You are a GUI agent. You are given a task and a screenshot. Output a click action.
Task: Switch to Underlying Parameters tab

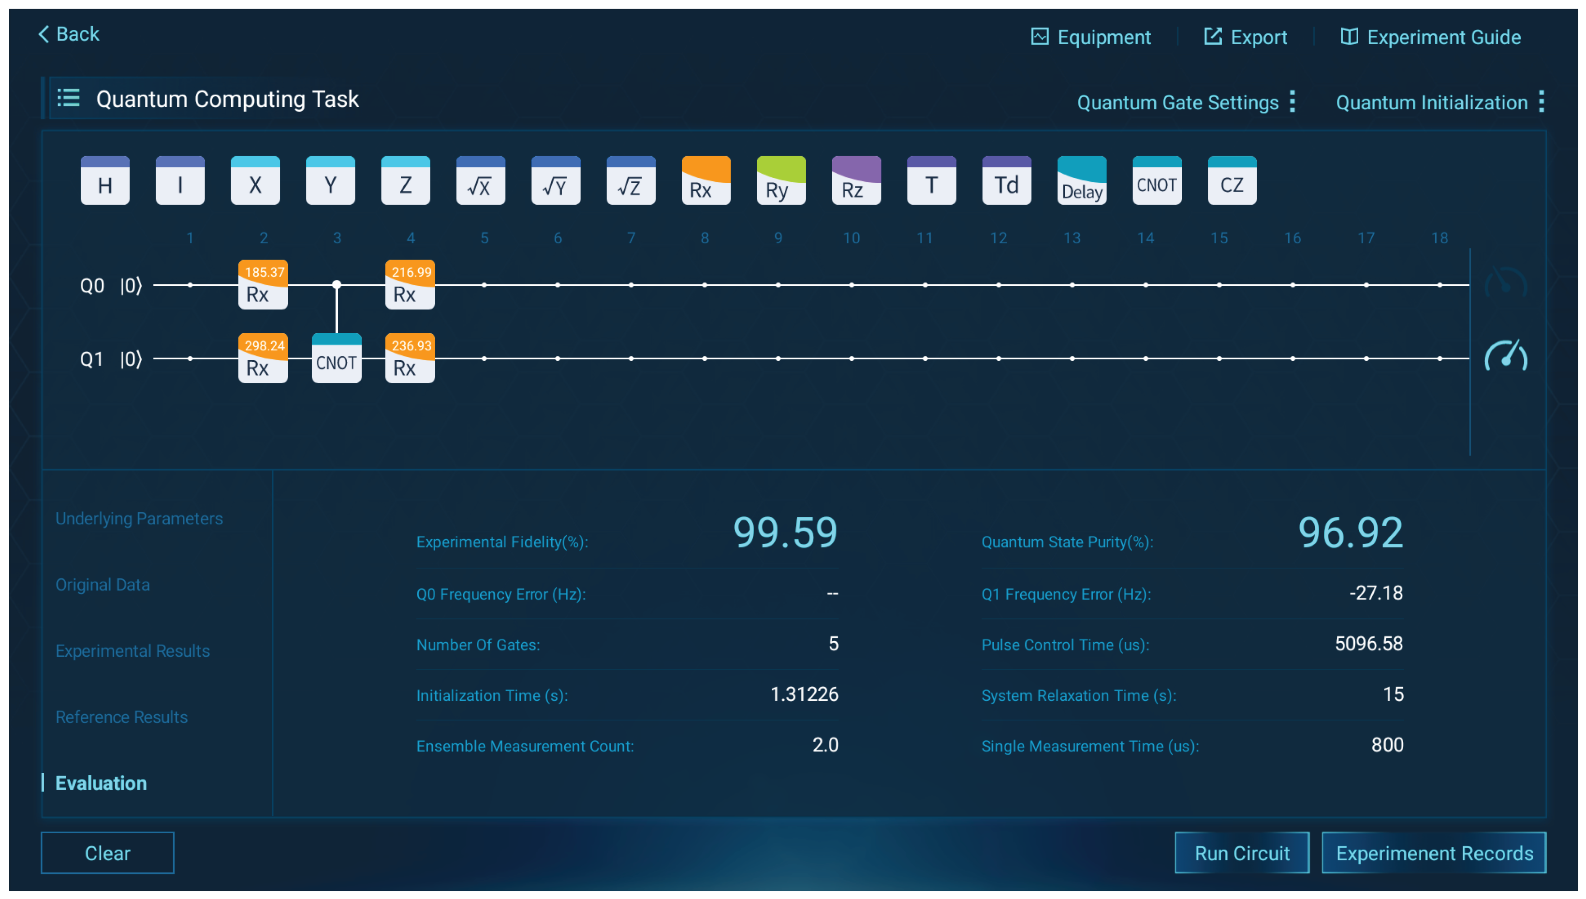click(139, 518)
